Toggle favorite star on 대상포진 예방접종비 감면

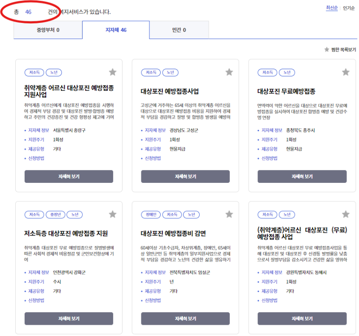(229, 214)
